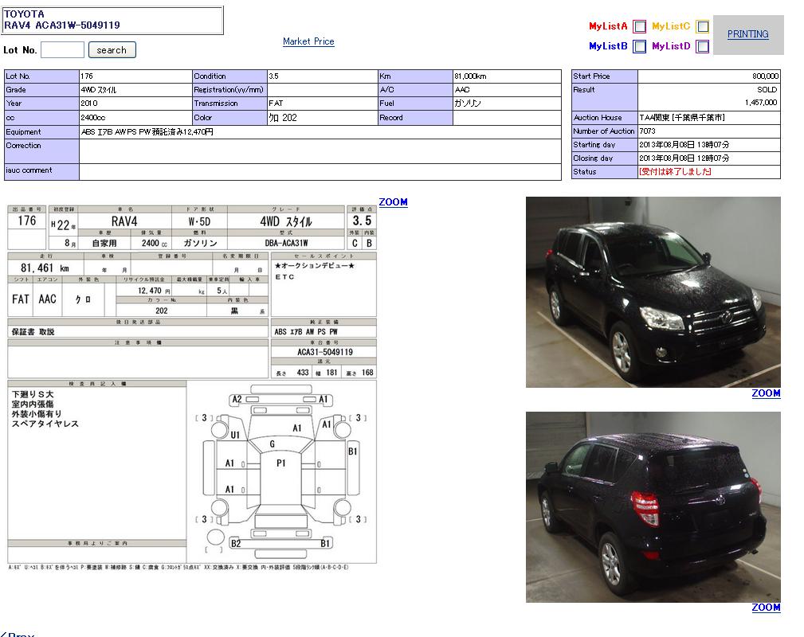Image resolution: width=804 pixels, height=637 pixels.
Task: Tick the MyListA checkbox
Action: [639, 26]
